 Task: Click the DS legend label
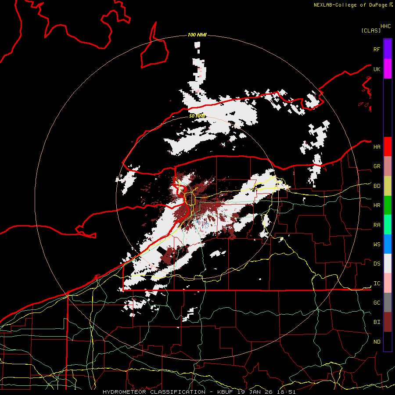pyautogui.click(x=377, y=264)
